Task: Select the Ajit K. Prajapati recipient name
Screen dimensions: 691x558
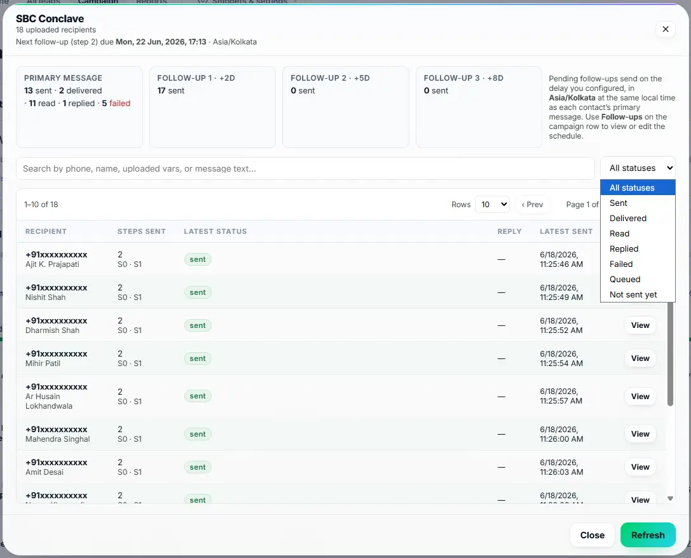Action: point(52,264)
